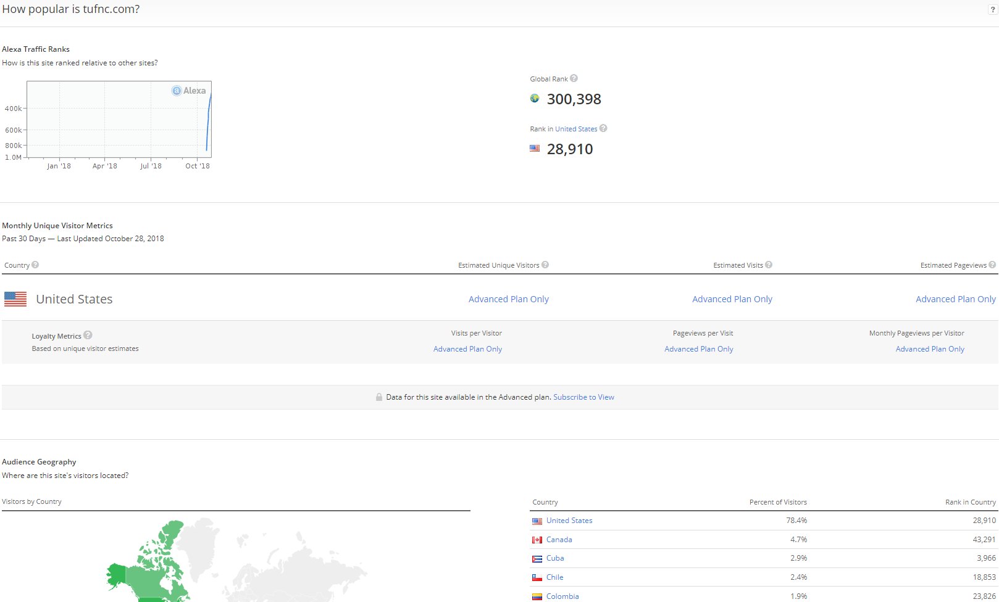
Task: Click the help icon next to Rank in United States
Action: (603, 128)
